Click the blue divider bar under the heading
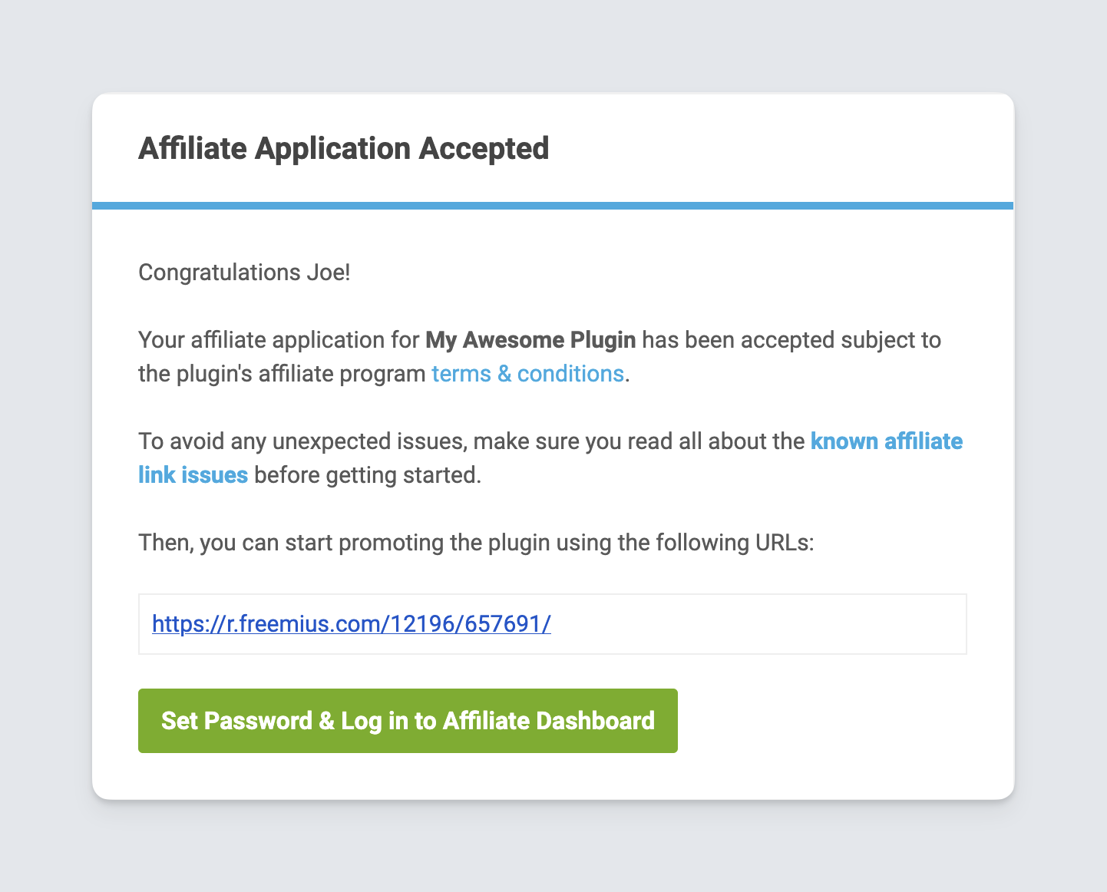Image resolution: width=1107 pixels, height=892 pixels. click(553, 206)
